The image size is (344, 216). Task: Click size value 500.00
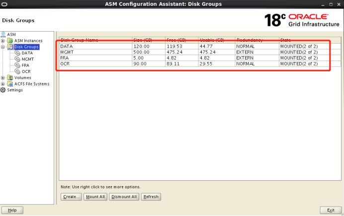point(141,52)
